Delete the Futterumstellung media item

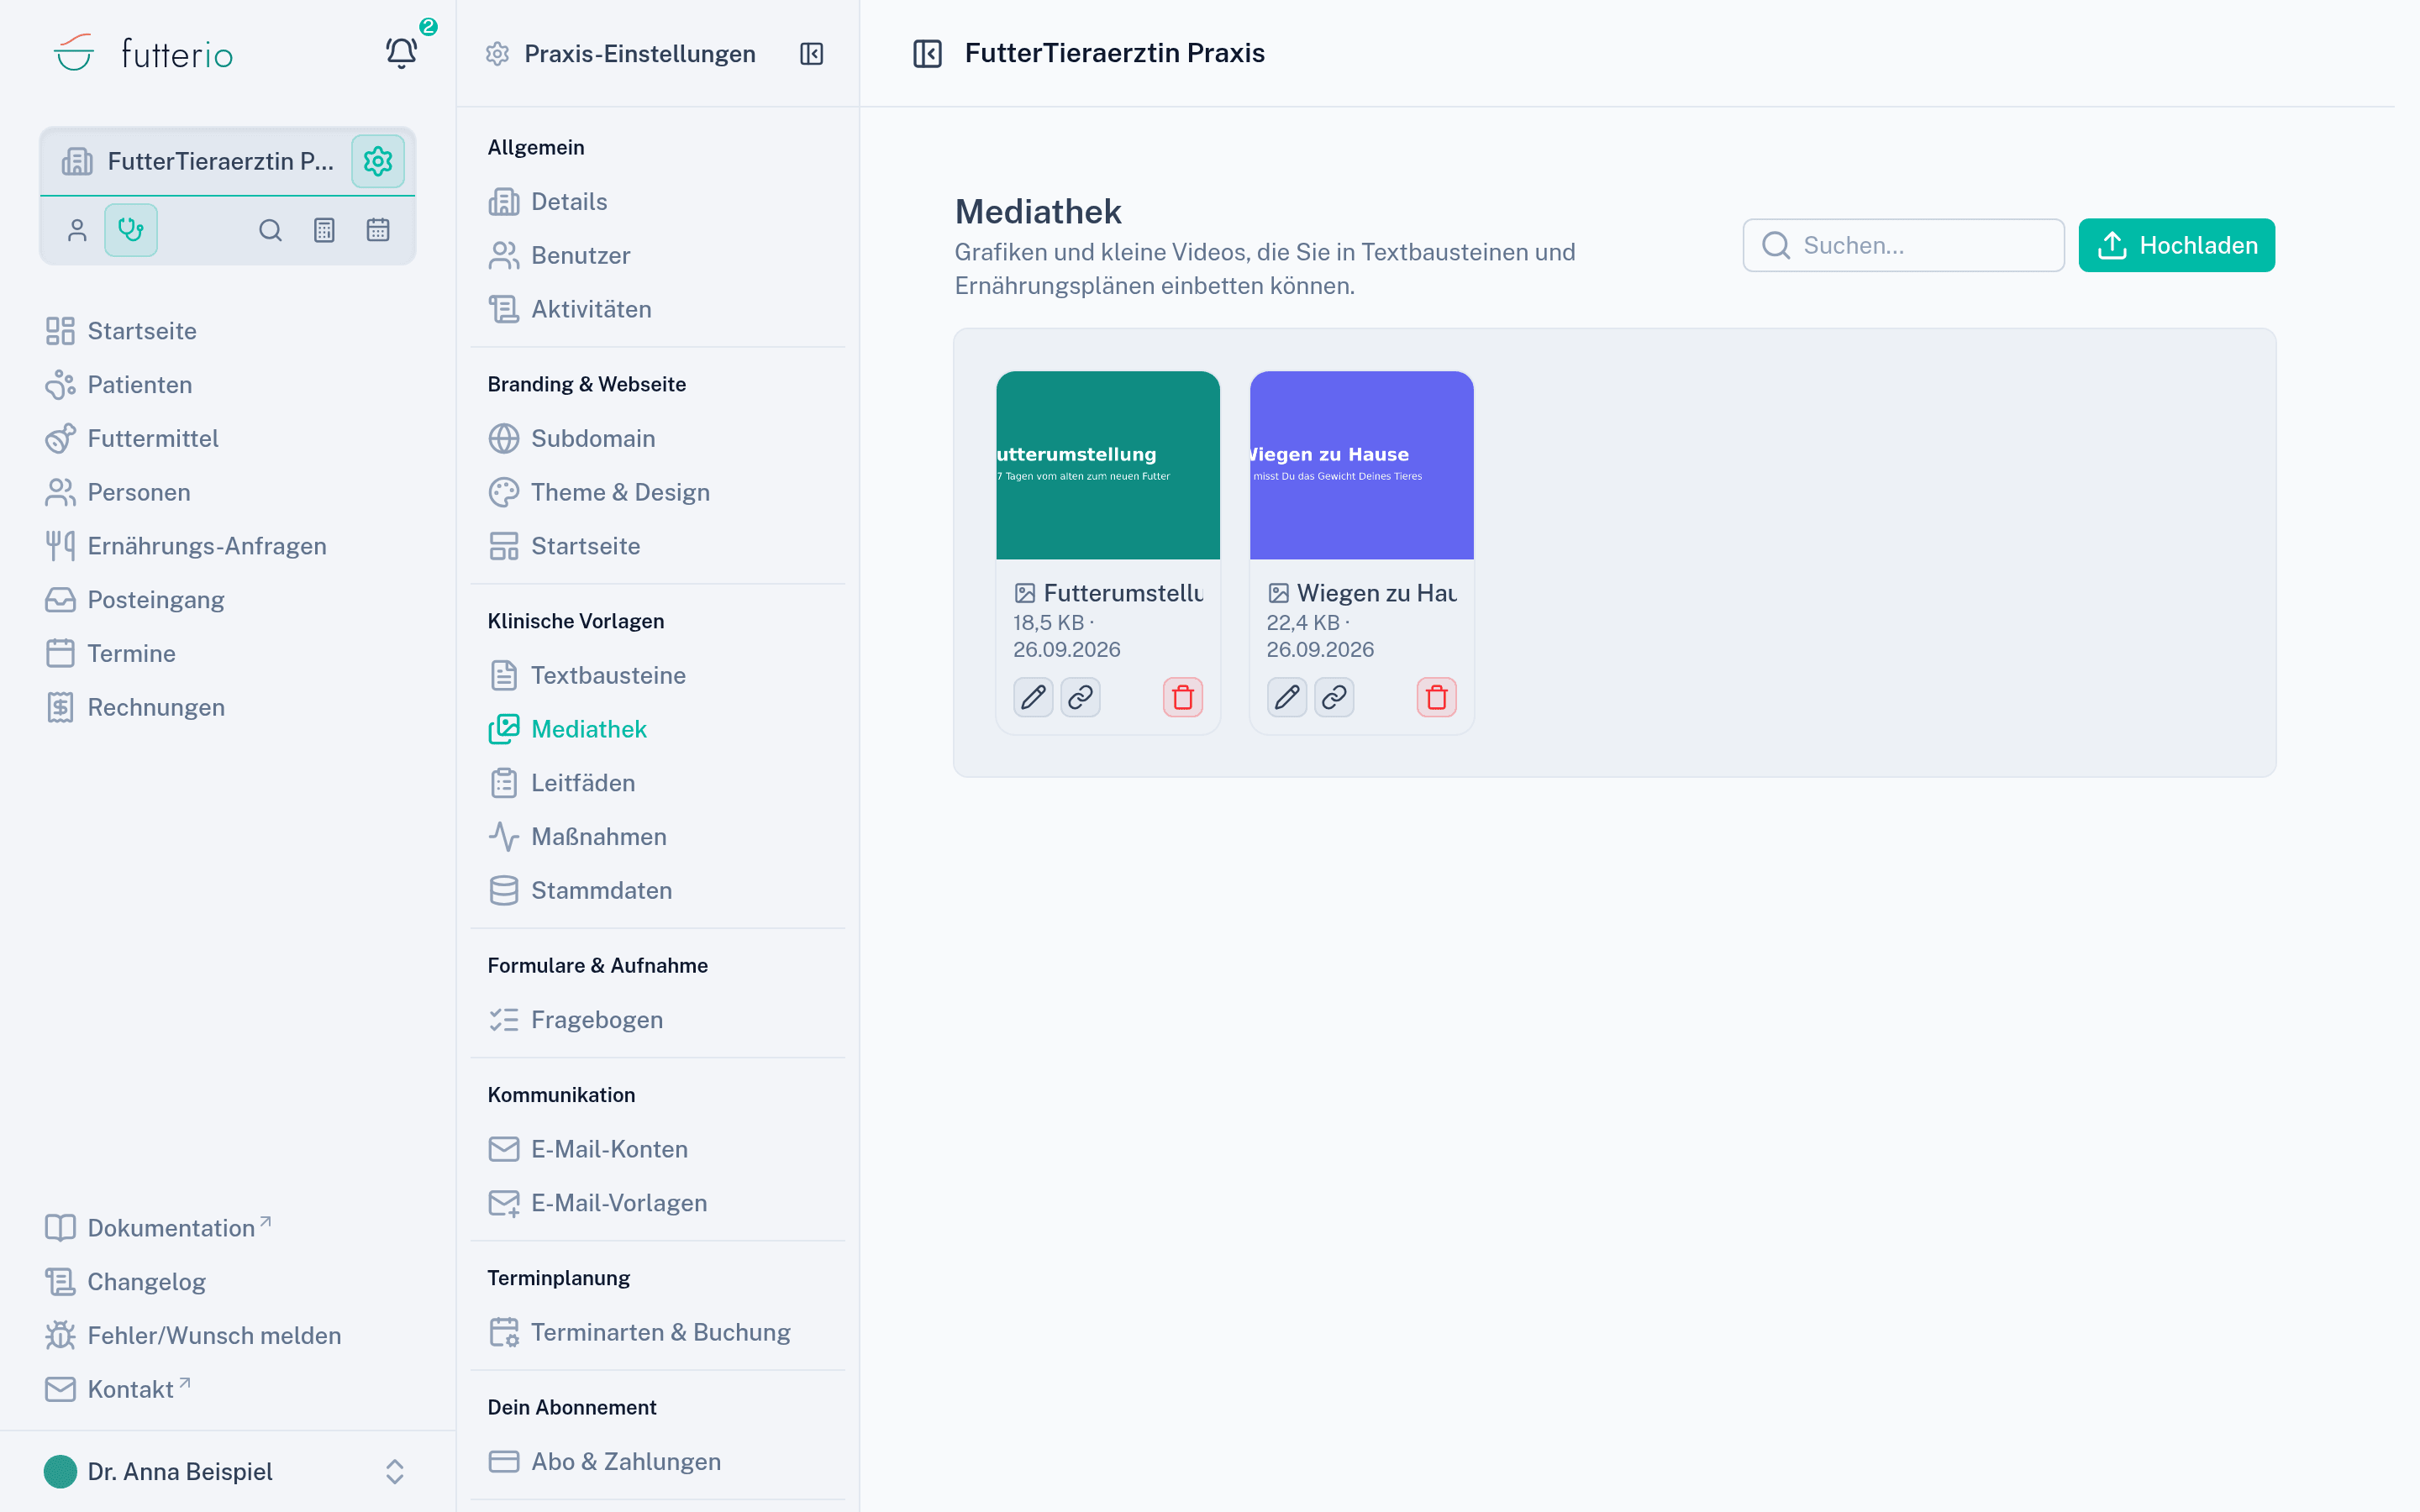(x=1183, y=697)
